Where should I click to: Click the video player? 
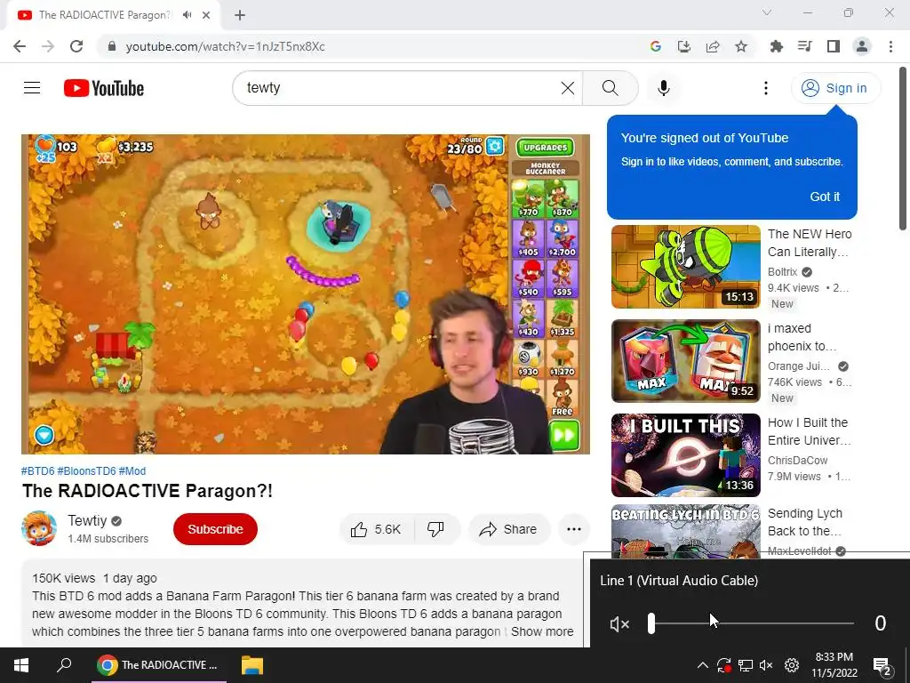[306, 293]
